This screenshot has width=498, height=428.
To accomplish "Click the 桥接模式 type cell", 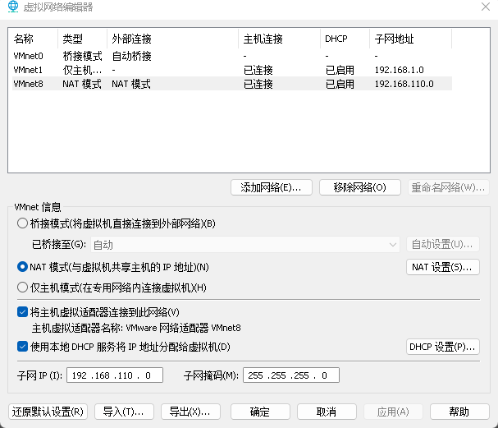I will (82, 57).
